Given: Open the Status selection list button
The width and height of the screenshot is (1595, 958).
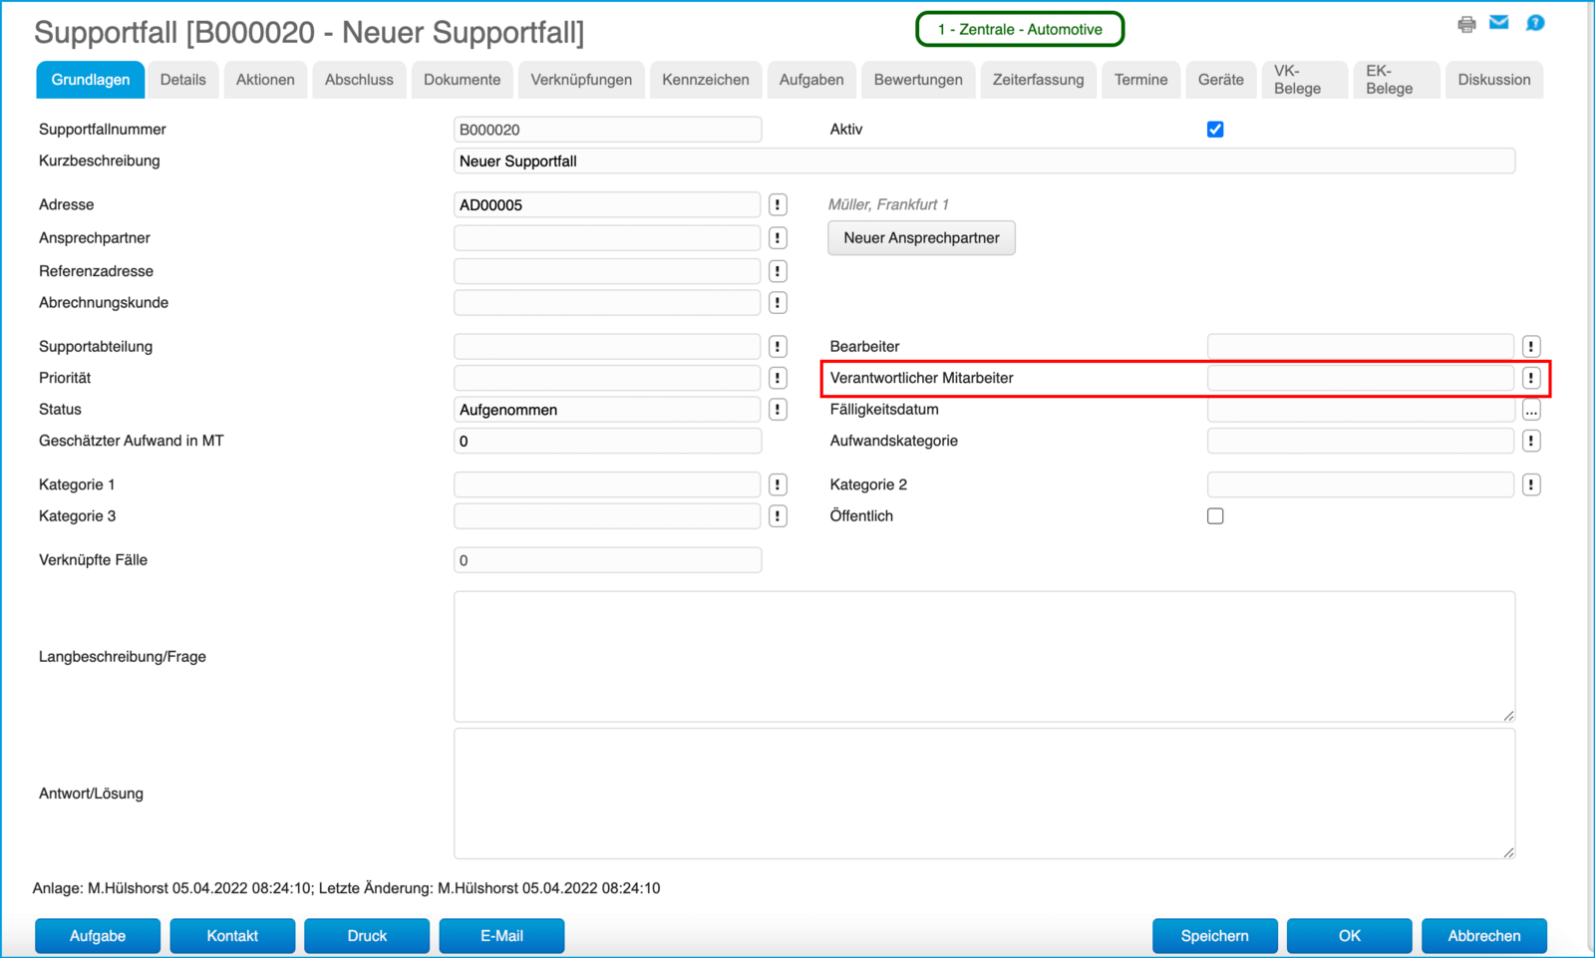Looking at the screenshot, I should (x=778, y=410).
